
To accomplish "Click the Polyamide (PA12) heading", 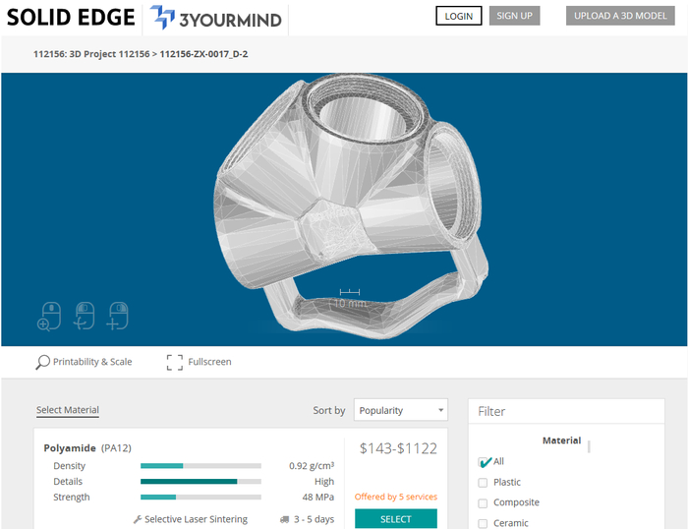I will click(87, 448).
